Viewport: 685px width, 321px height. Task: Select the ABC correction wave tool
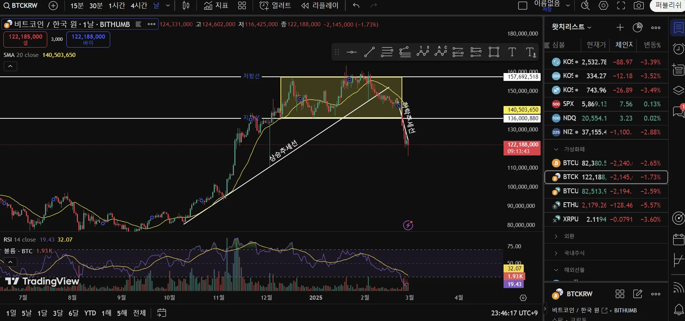441,51
